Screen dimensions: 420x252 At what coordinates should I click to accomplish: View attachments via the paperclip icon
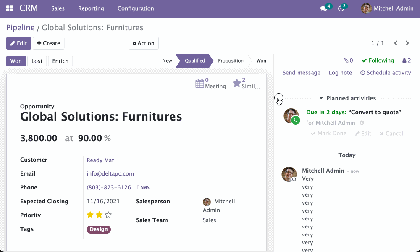coord(346,60)
